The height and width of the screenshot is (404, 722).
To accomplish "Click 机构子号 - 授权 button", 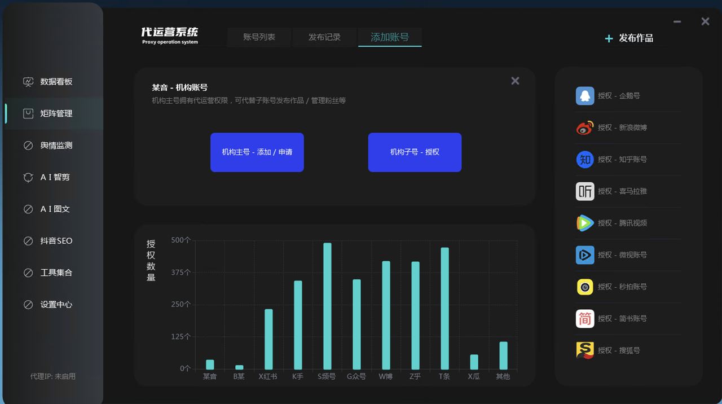I will (x=415, y=152).
